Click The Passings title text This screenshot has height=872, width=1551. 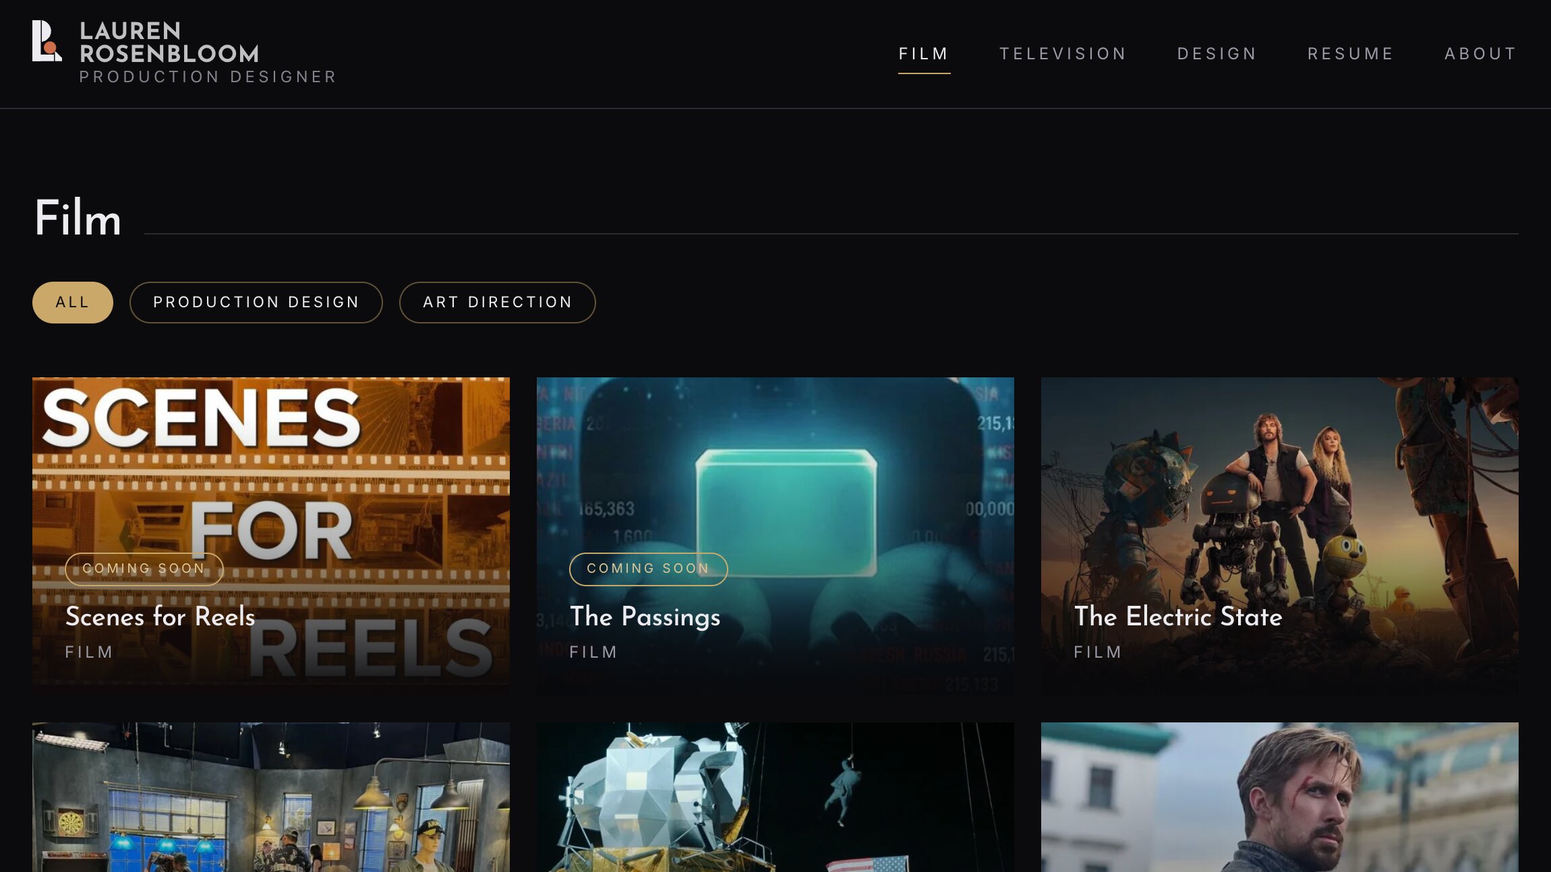645,617
